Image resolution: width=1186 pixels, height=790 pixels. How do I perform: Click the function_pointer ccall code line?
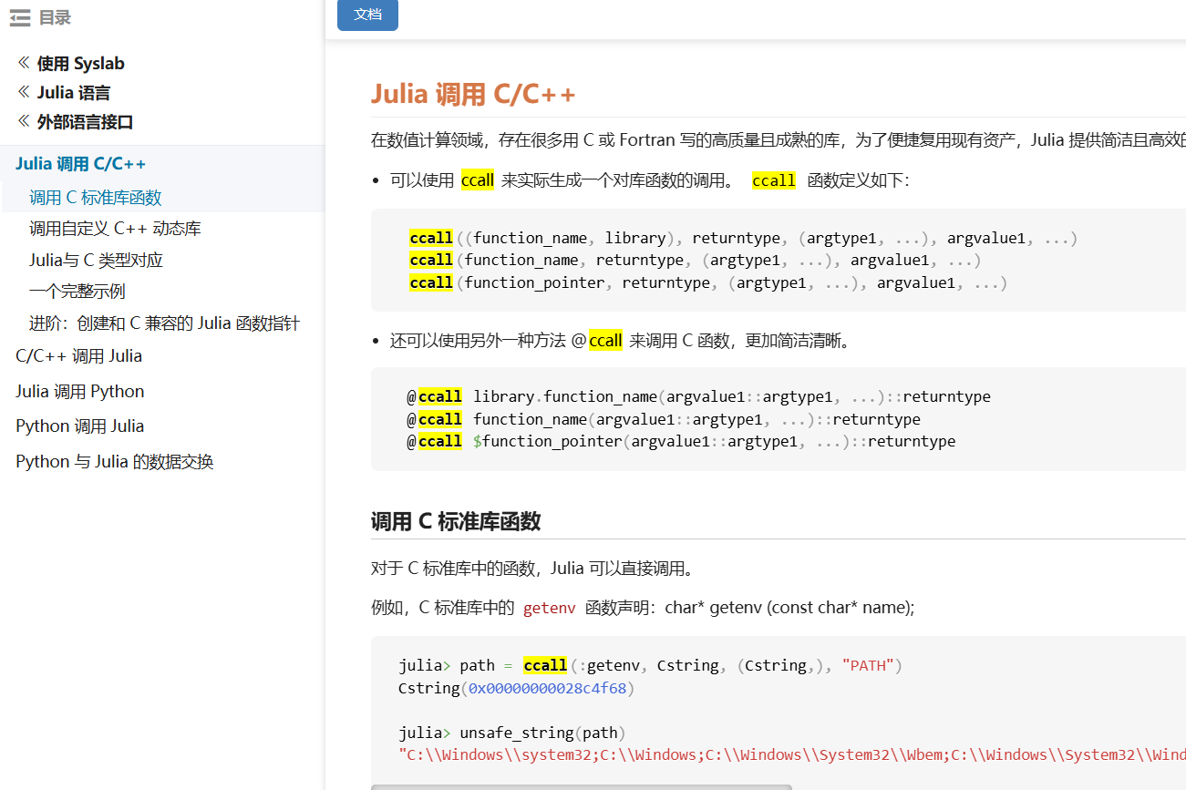tap(708, 282)
